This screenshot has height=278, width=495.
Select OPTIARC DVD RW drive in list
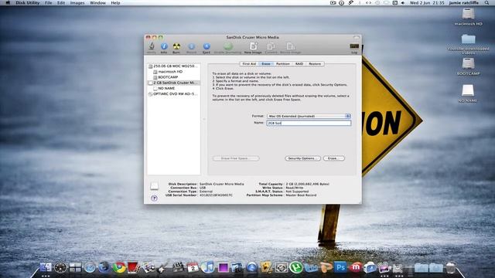[x=173, y=94]
